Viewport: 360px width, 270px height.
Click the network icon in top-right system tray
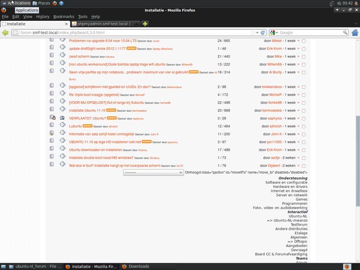[331, 3]
